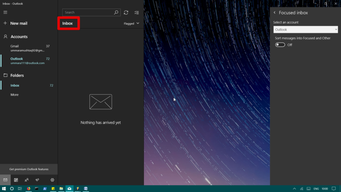Image resolution: width=341 pixels, height=192 pixels.
Task: Click Get premium Outlook features
Action: (29, 169)
